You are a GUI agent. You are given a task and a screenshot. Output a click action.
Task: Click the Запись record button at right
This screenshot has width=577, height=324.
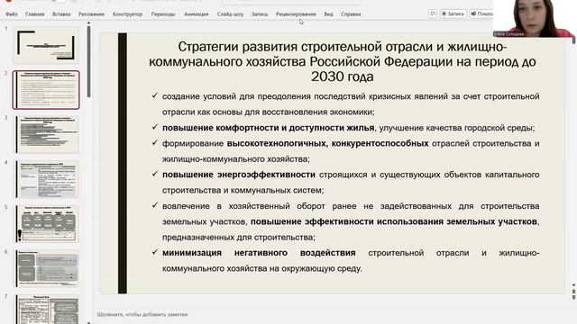(453, 13)
